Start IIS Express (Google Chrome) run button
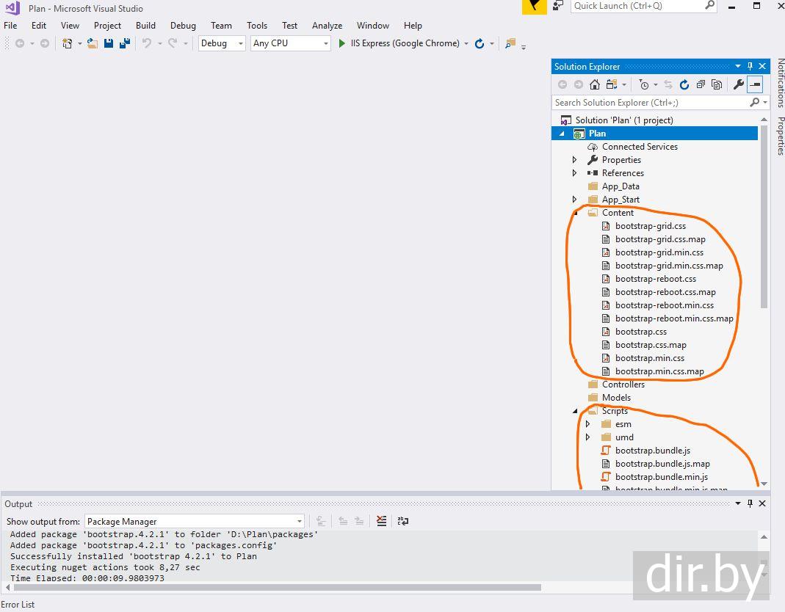 pyautogui.click(x=342, y=43)
